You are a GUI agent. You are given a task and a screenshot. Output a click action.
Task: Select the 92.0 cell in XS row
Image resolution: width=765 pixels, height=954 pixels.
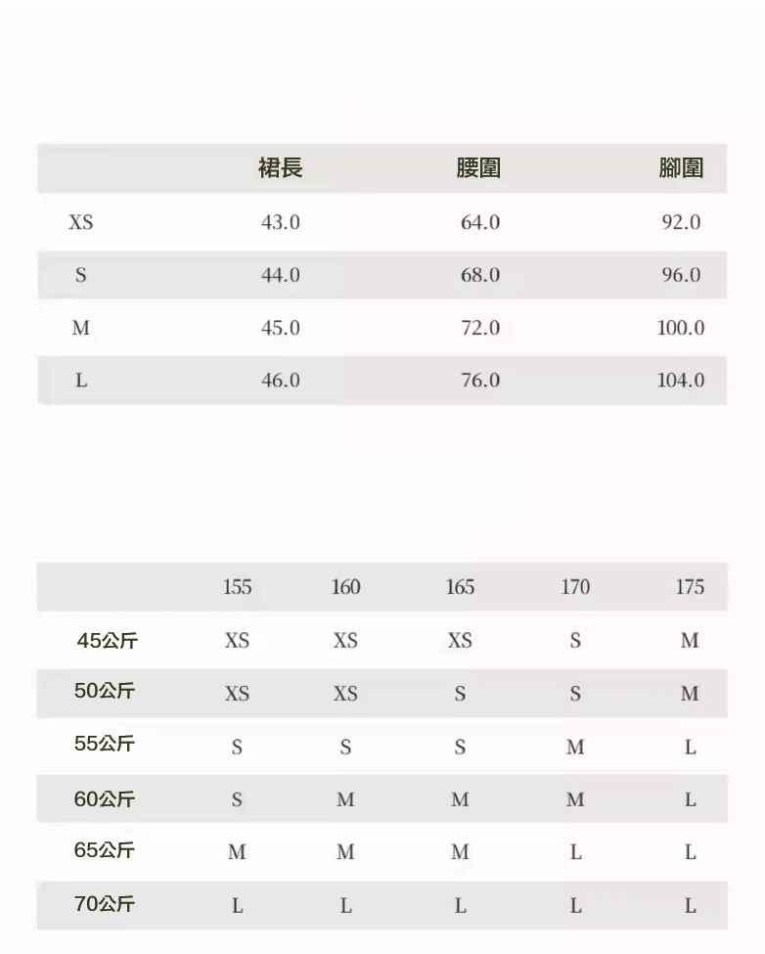click(681, 222)
